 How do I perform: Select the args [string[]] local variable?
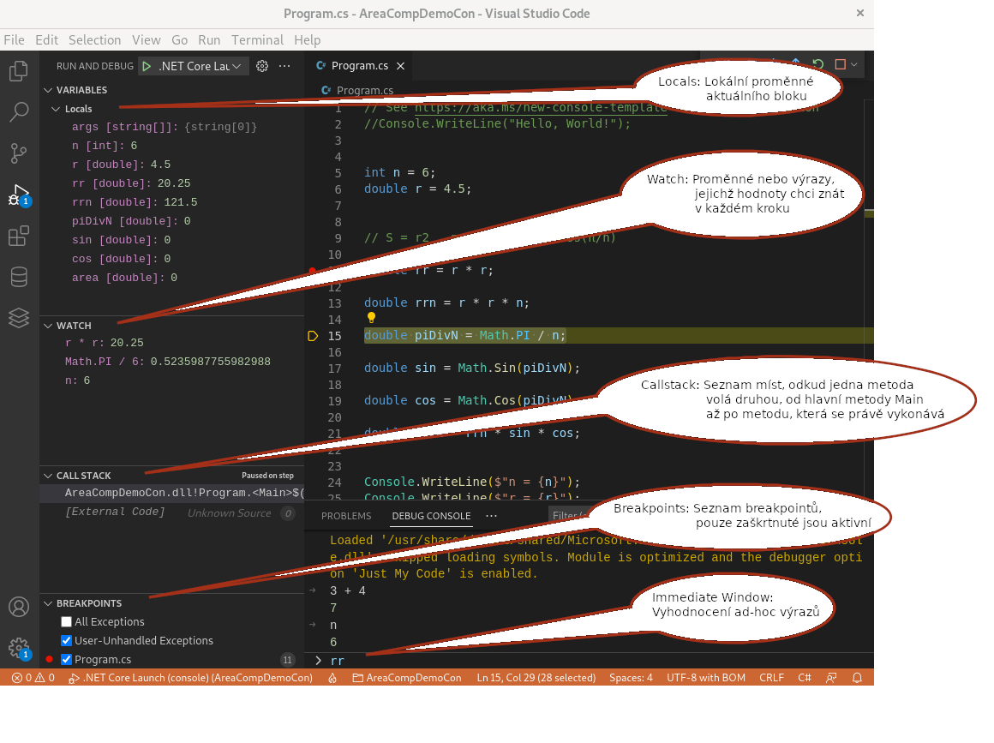[171, 127]
